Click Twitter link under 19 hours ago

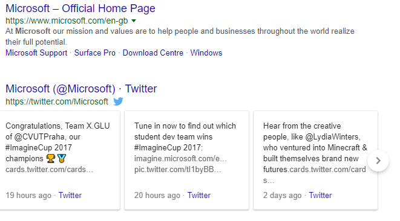pyautogui.click(x=70, y=195)
